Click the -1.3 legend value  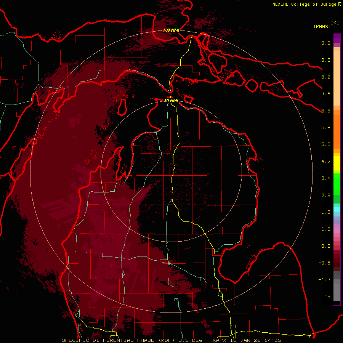[x=324, y=280]
